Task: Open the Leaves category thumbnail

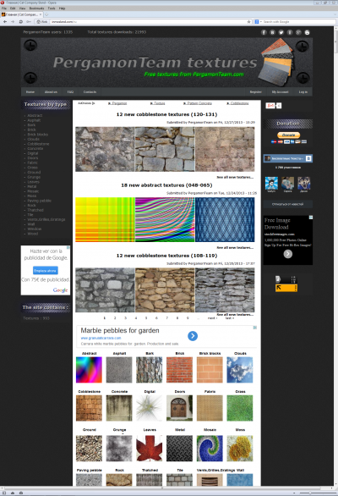Action: (x=150, y=449)
